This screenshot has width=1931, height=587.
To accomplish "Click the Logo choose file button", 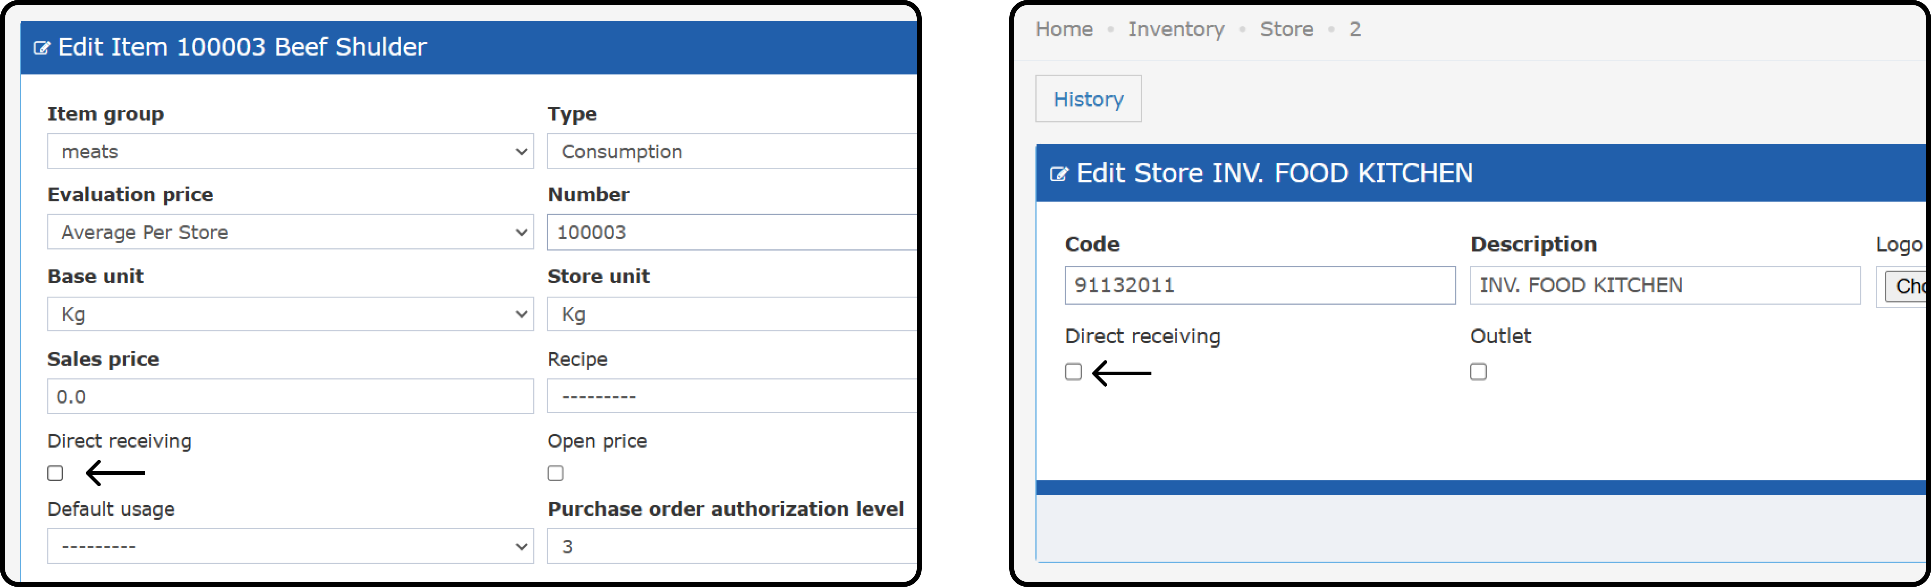I will click(x=1906, y=286).
